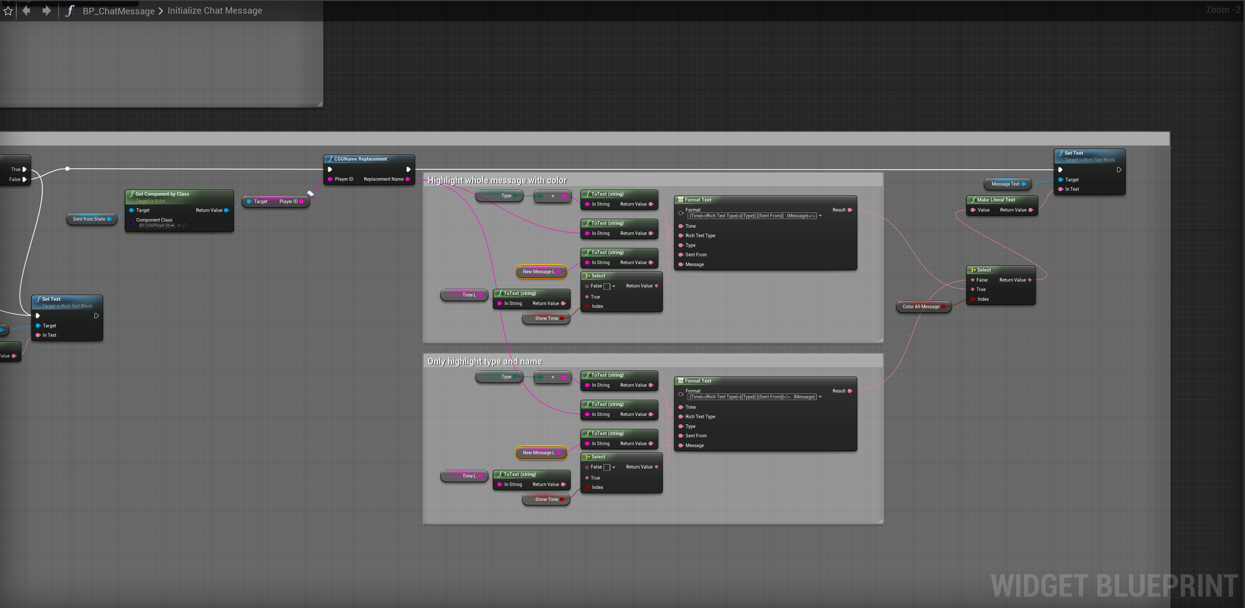This screenshot has width=1245, height=608.
Task: Click the Initialize Chat Message breadcrumb
Action: point(215,11)
